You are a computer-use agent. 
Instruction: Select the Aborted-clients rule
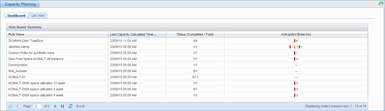[x=19, y=47]
